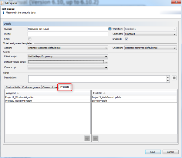This screenshot has height=158, width=182.
Task: Expand the Assign template dropdown
Action: click(x=68, y=48)
